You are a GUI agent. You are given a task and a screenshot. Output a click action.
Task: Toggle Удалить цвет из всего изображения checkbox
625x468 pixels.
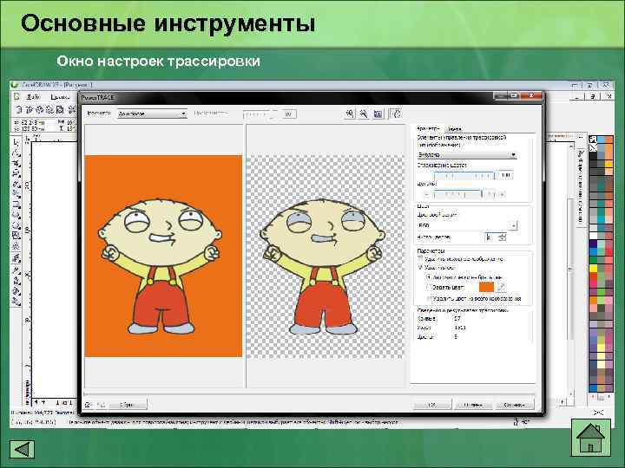(x=429, y=298)
